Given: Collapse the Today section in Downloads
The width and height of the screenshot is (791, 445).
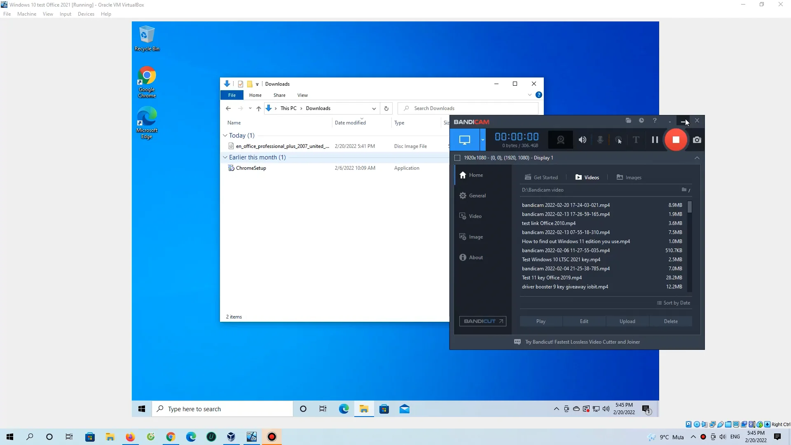Looking at the screenshot, I should click(225, 135).
